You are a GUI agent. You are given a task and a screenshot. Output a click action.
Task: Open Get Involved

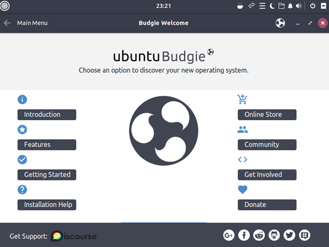pos(267,175)
